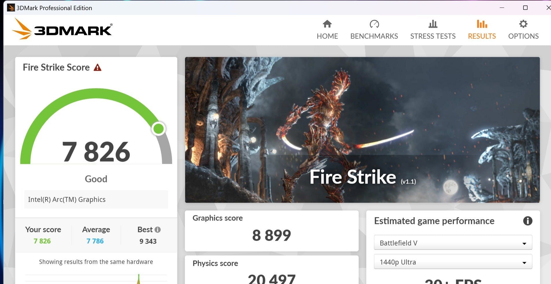Click the Results orange bars icon
The height and width of the screenshot is (284, 551).
click(482, 24)
